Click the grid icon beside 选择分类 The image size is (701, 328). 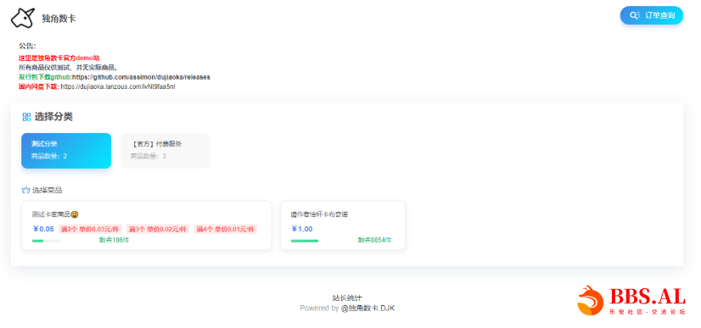[x=26, y=117]
